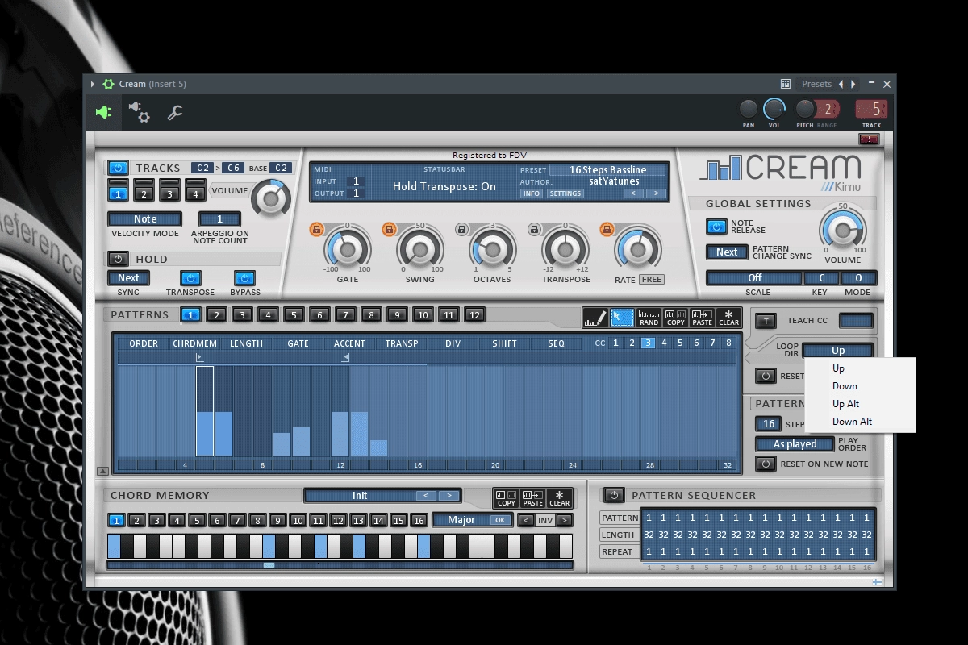Copy chord memory with COPY icon

pyautogui.click(x=506, y=498)
